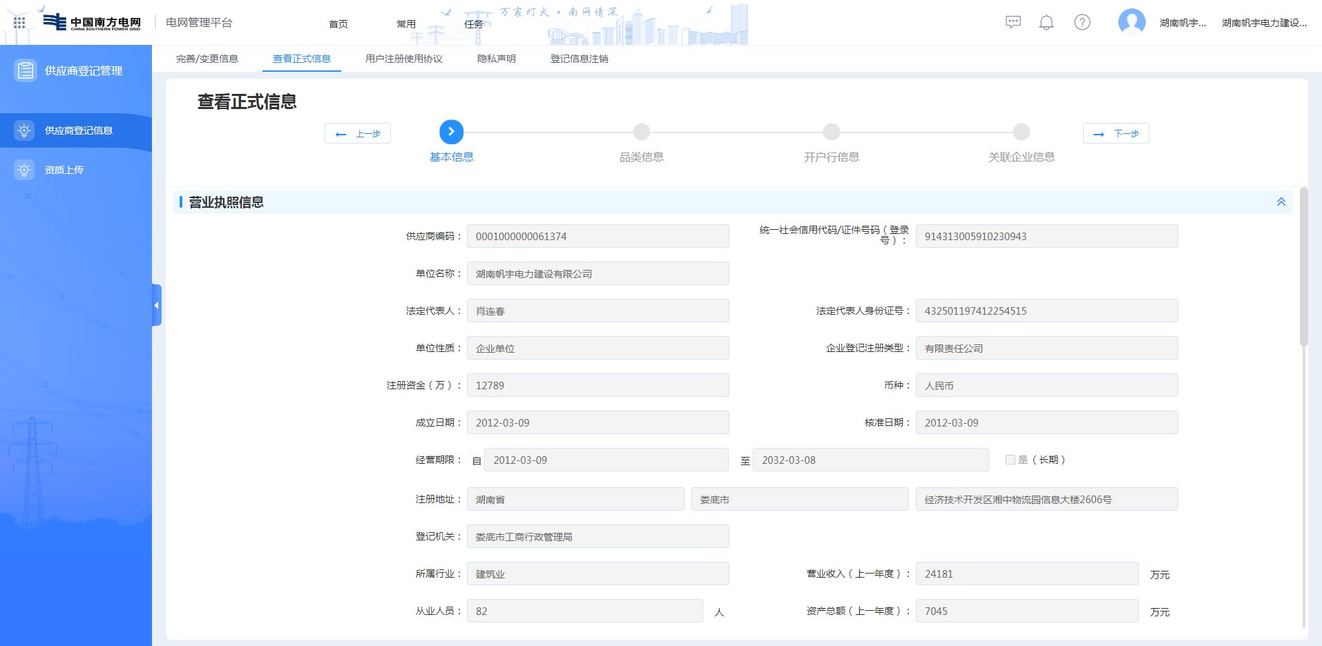Click the 基本信息 step circle icon
The height and width of the screenshot is (646, 1322).
[x=451, y=132]
